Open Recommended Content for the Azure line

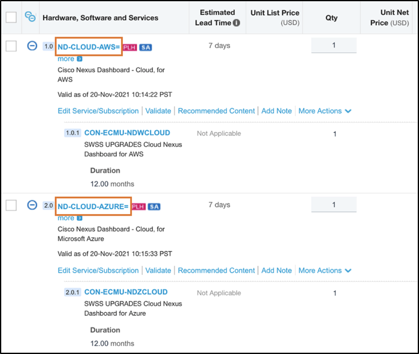(217, 271)
